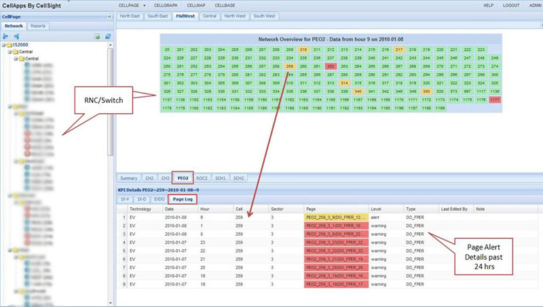Switch to the Reports tab
This screenshot has height=307, width=543.
(x=38, y=25)
